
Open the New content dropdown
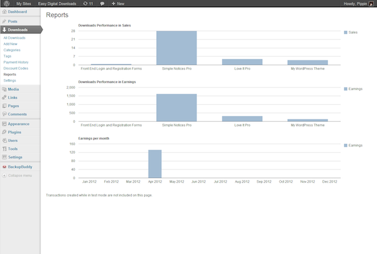(118, 4)
